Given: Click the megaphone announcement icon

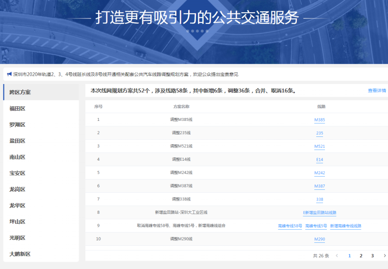Looking at the screenshot, I should [x=9, y=74].
